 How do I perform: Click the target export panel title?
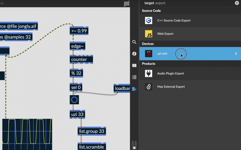[155, 3]
